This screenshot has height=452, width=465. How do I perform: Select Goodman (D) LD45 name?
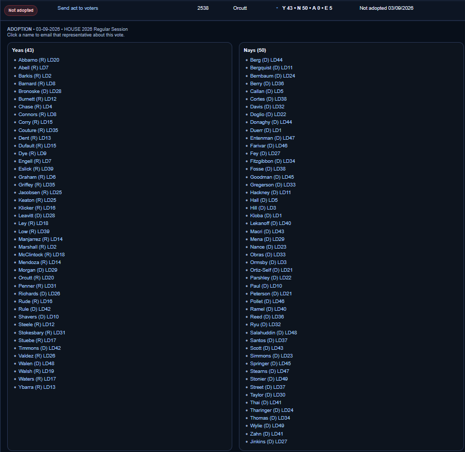(272, 177)
